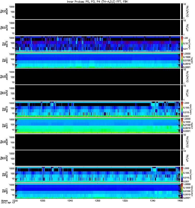
Task: Click the 1200 time axis label
Action: point(15,200)
